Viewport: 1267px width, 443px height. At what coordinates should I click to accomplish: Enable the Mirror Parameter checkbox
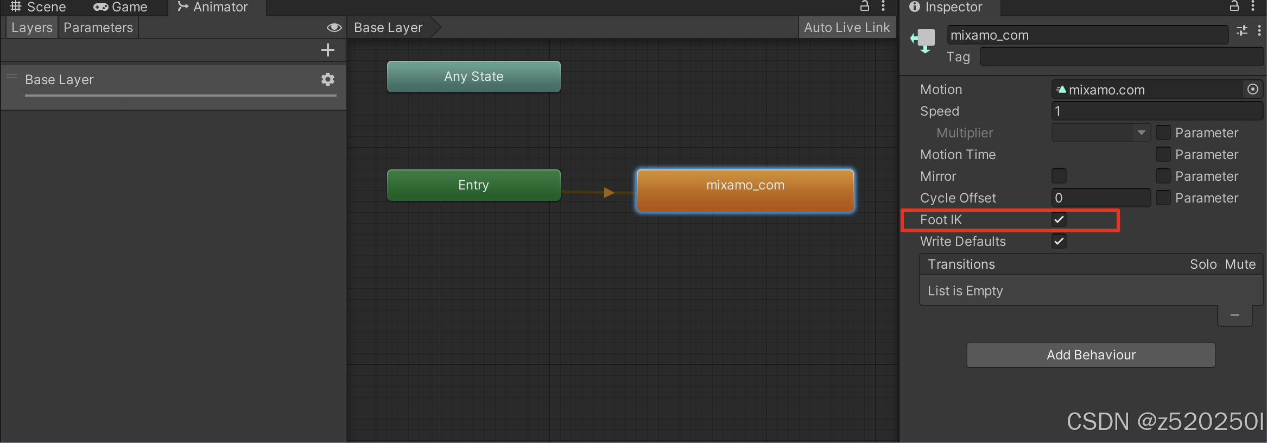click(x=1163, y=176)
